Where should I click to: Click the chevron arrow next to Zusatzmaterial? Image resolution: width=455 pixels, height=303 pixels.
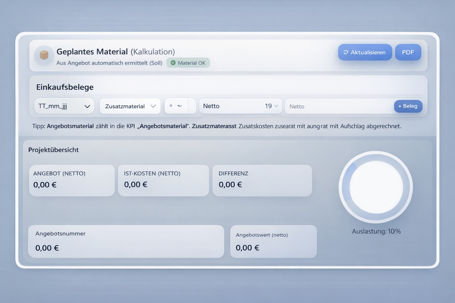click(153, 106)
